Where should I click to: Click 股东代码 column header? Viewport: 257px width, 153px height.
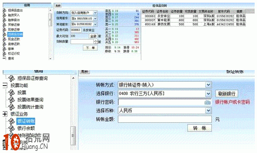click(x=224, y=12)
